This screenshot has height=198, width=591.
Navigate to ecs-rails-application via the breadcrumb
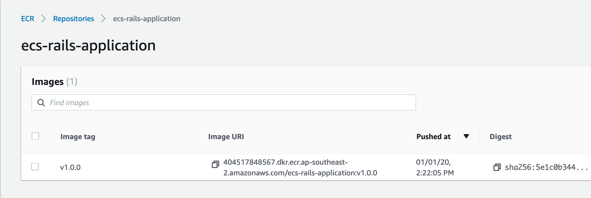(146, 19)
